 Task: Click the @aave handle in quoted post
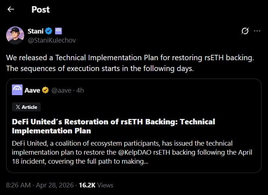click(x=61, y=90)
